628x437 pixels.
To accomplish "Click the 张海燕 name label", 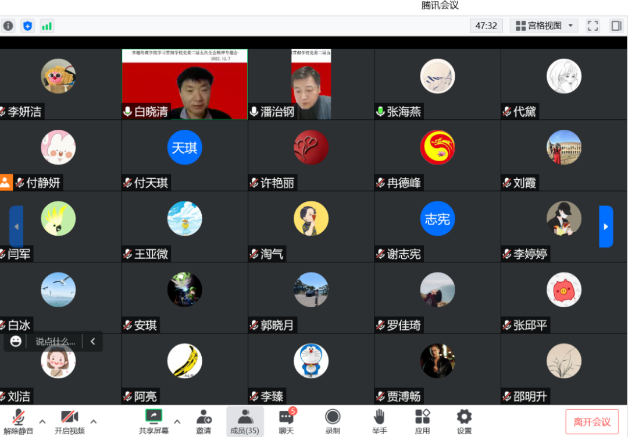I will click(x=404, y=112).
